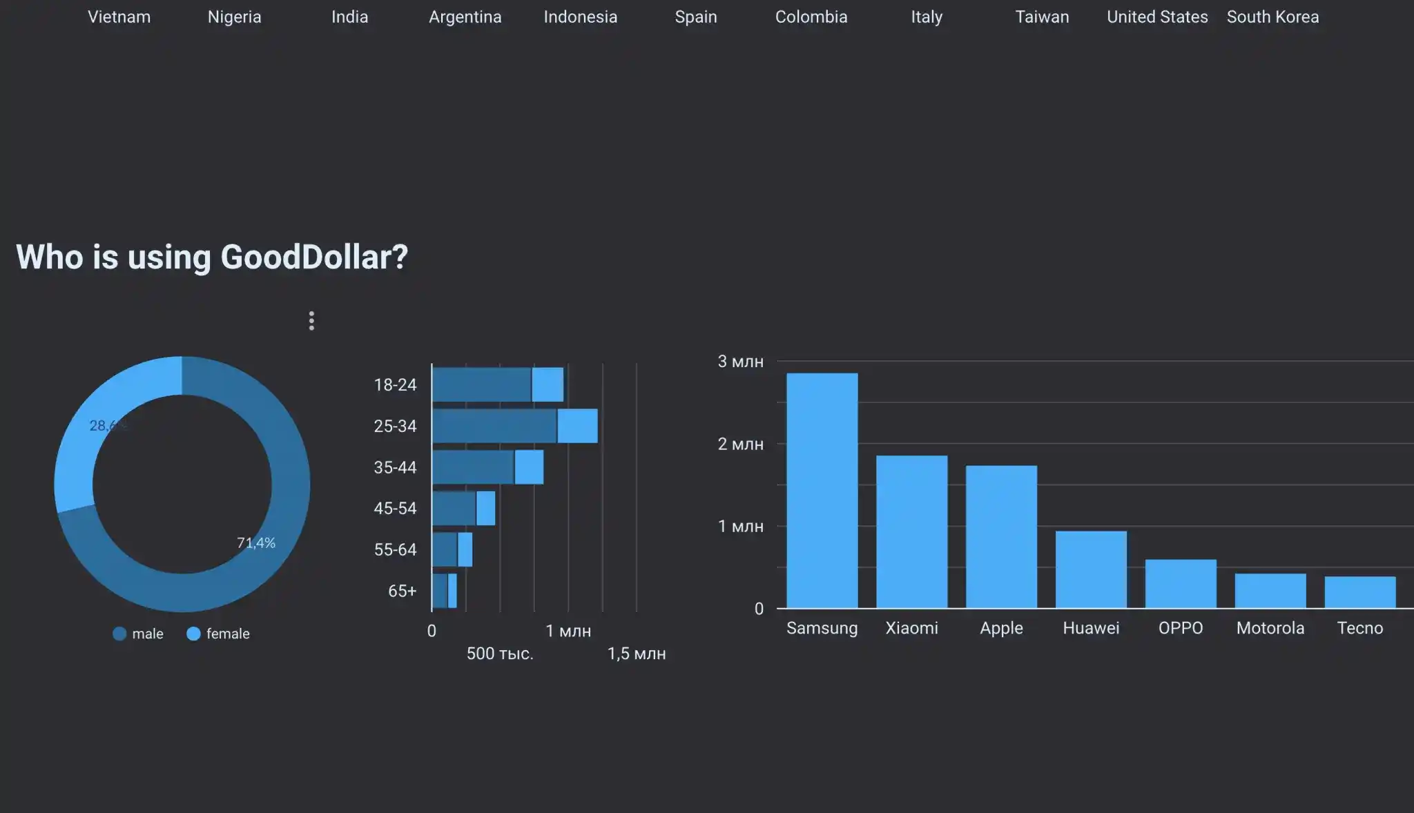1414x813 pixels.
Task: Click the 25-34 age group label
Action: coord(395,426)
